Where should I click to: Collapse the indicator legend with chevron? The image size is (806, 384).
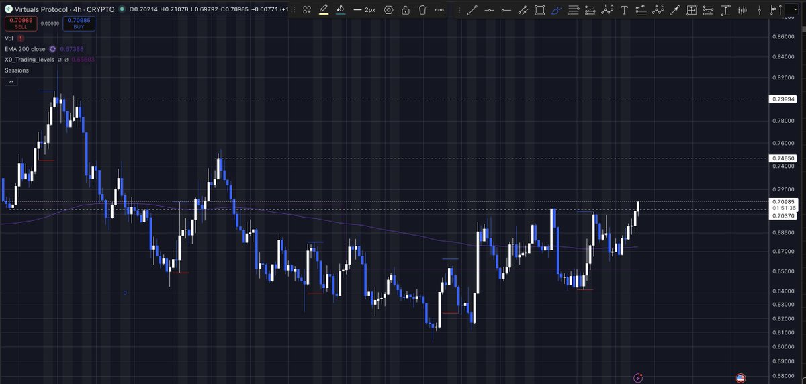tap(11, 81)
